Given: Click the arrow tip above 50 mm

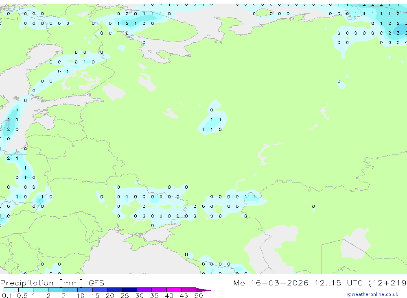Looking at the screenshot, I should (203, 290).
